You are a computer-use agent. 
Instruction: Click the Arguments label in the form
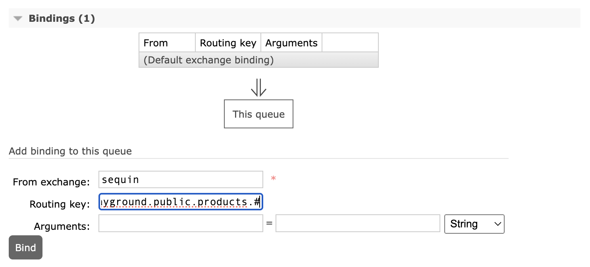[x=62, y=226]
